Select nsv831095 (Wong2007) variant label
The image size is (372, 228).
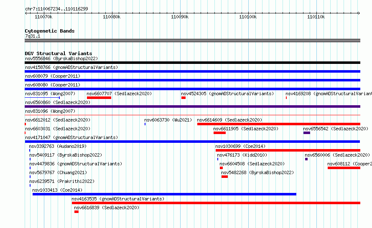tap(50, 94)
